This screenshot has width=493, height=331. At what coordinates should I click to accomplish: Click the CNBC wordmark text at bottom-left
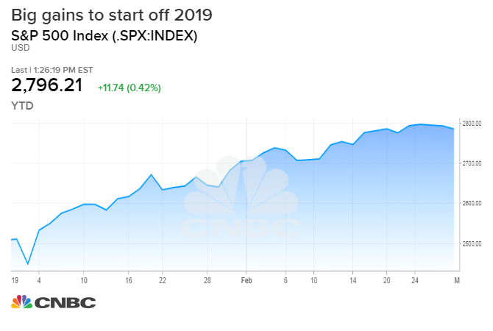(65, 302)
